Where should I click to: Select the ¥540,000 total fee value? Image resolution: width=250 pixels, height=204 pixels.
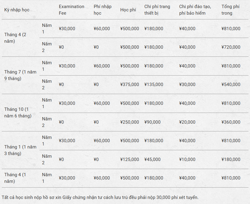click(x=231, y=85)
